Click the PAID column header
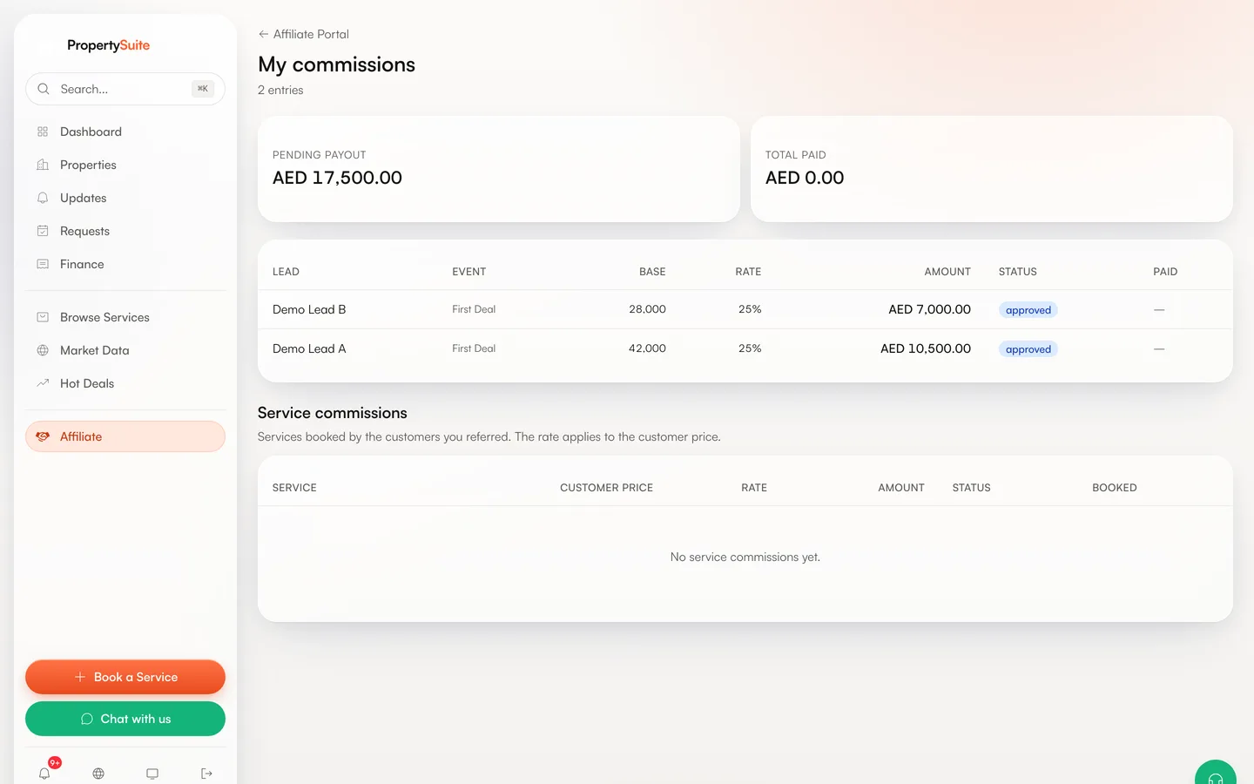 coord(1165,272)
